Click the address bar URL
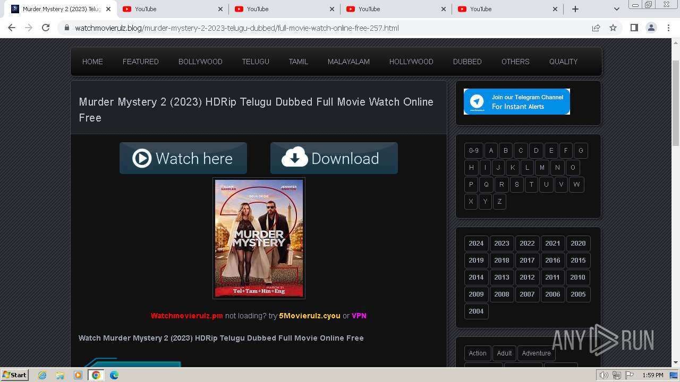680x382 pixels. pyautogui.click(x=237, y=28)
